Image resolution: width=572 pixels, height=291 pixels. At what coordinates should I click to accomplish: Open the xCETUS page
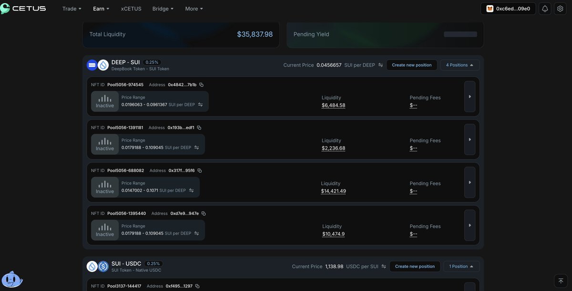[131, 9]
